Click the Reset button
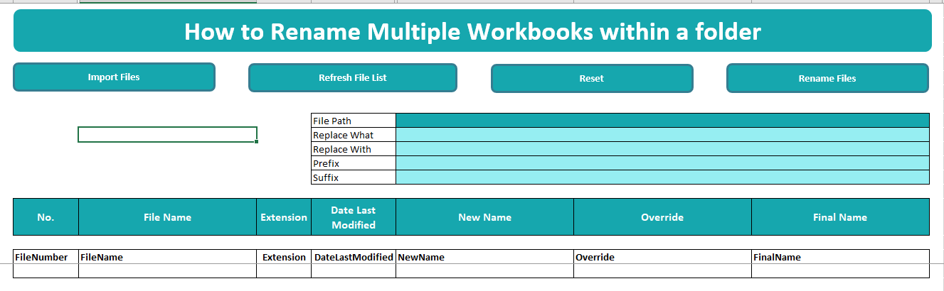 pos(592,78)
